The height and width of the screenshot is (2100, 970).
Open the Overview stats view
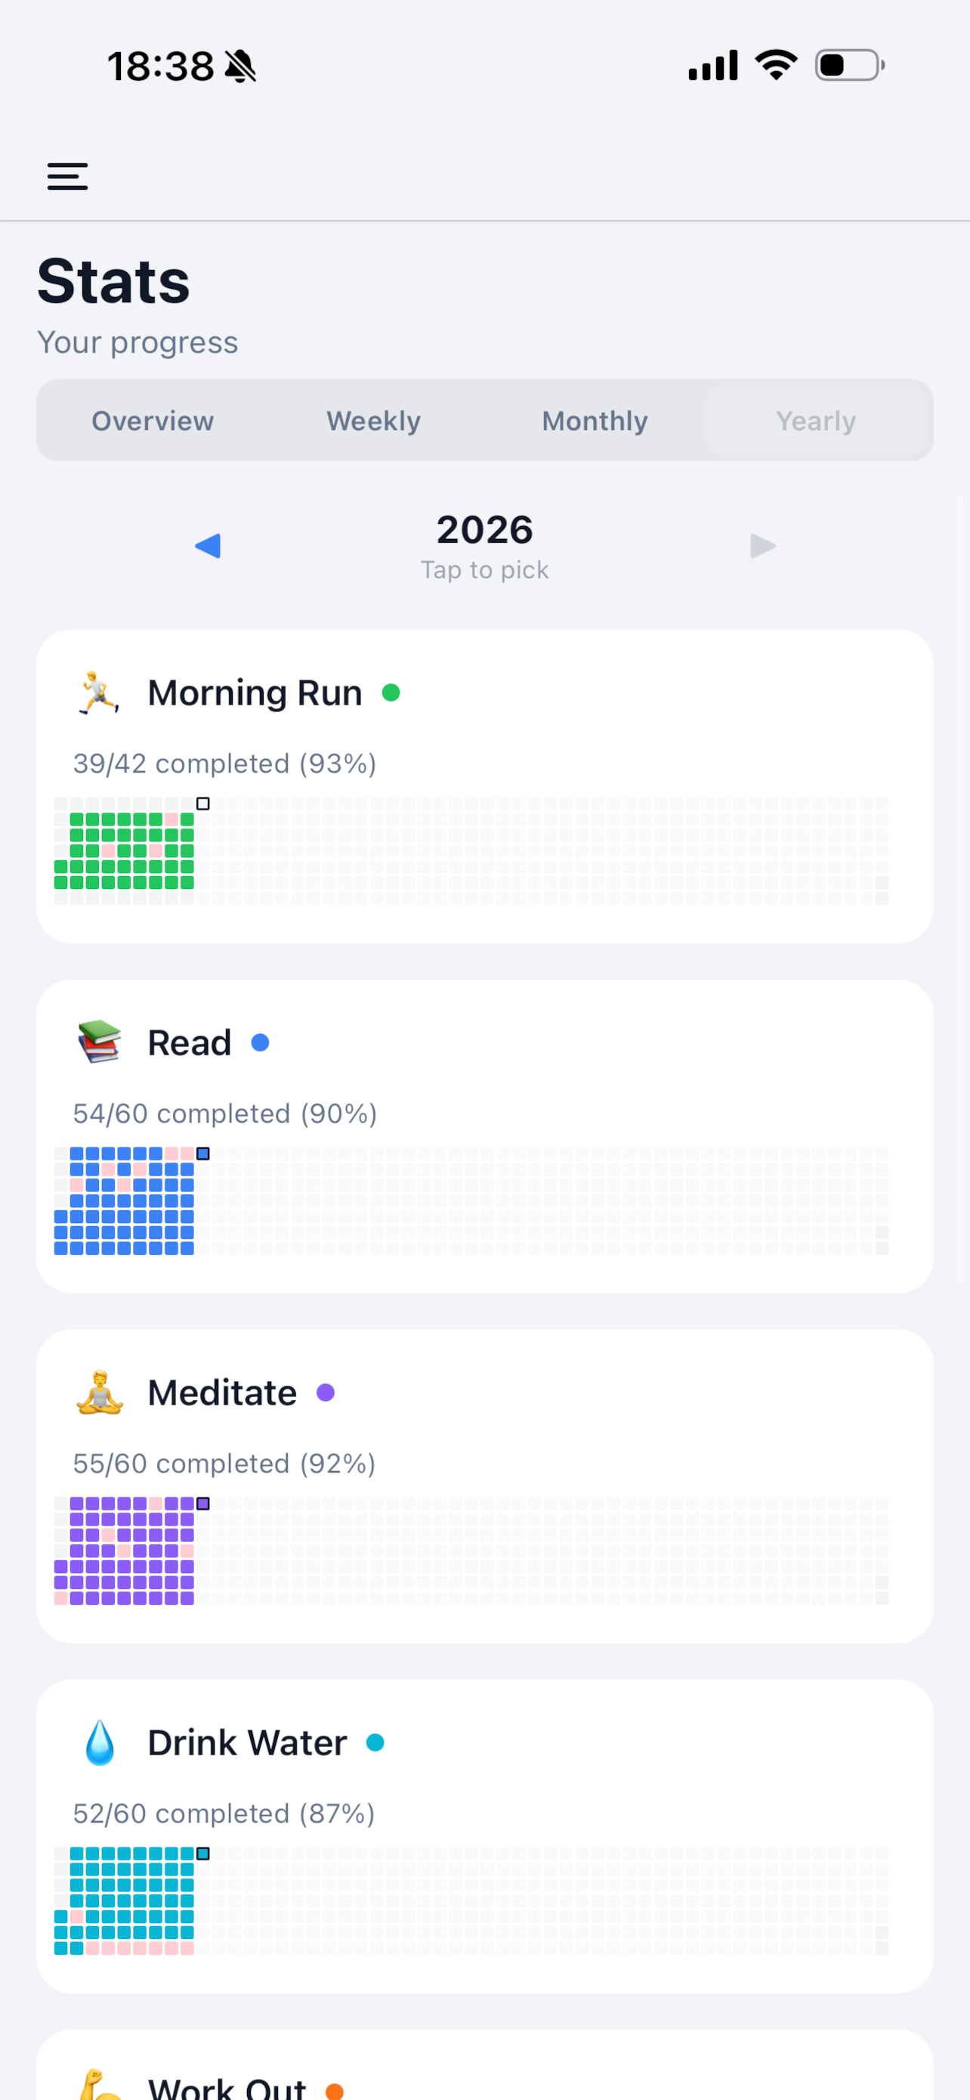(x=153, y=420)
